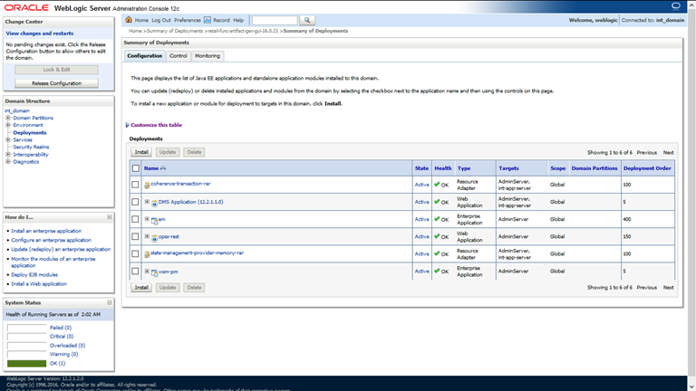This screenshot has height=391, width=696.
Task: Expand the Domain Partitions tree node
Action: 8,118
